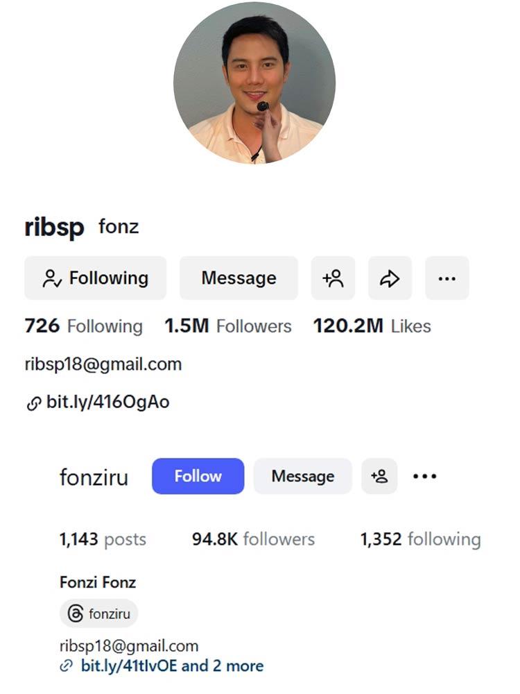View fonziru's 94.8K followers
Screen dimensions: 520x694
(x=252, y=539)
